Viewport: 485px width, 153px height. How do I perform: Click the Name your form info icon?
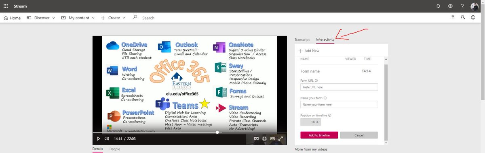(x=325, y=98)
